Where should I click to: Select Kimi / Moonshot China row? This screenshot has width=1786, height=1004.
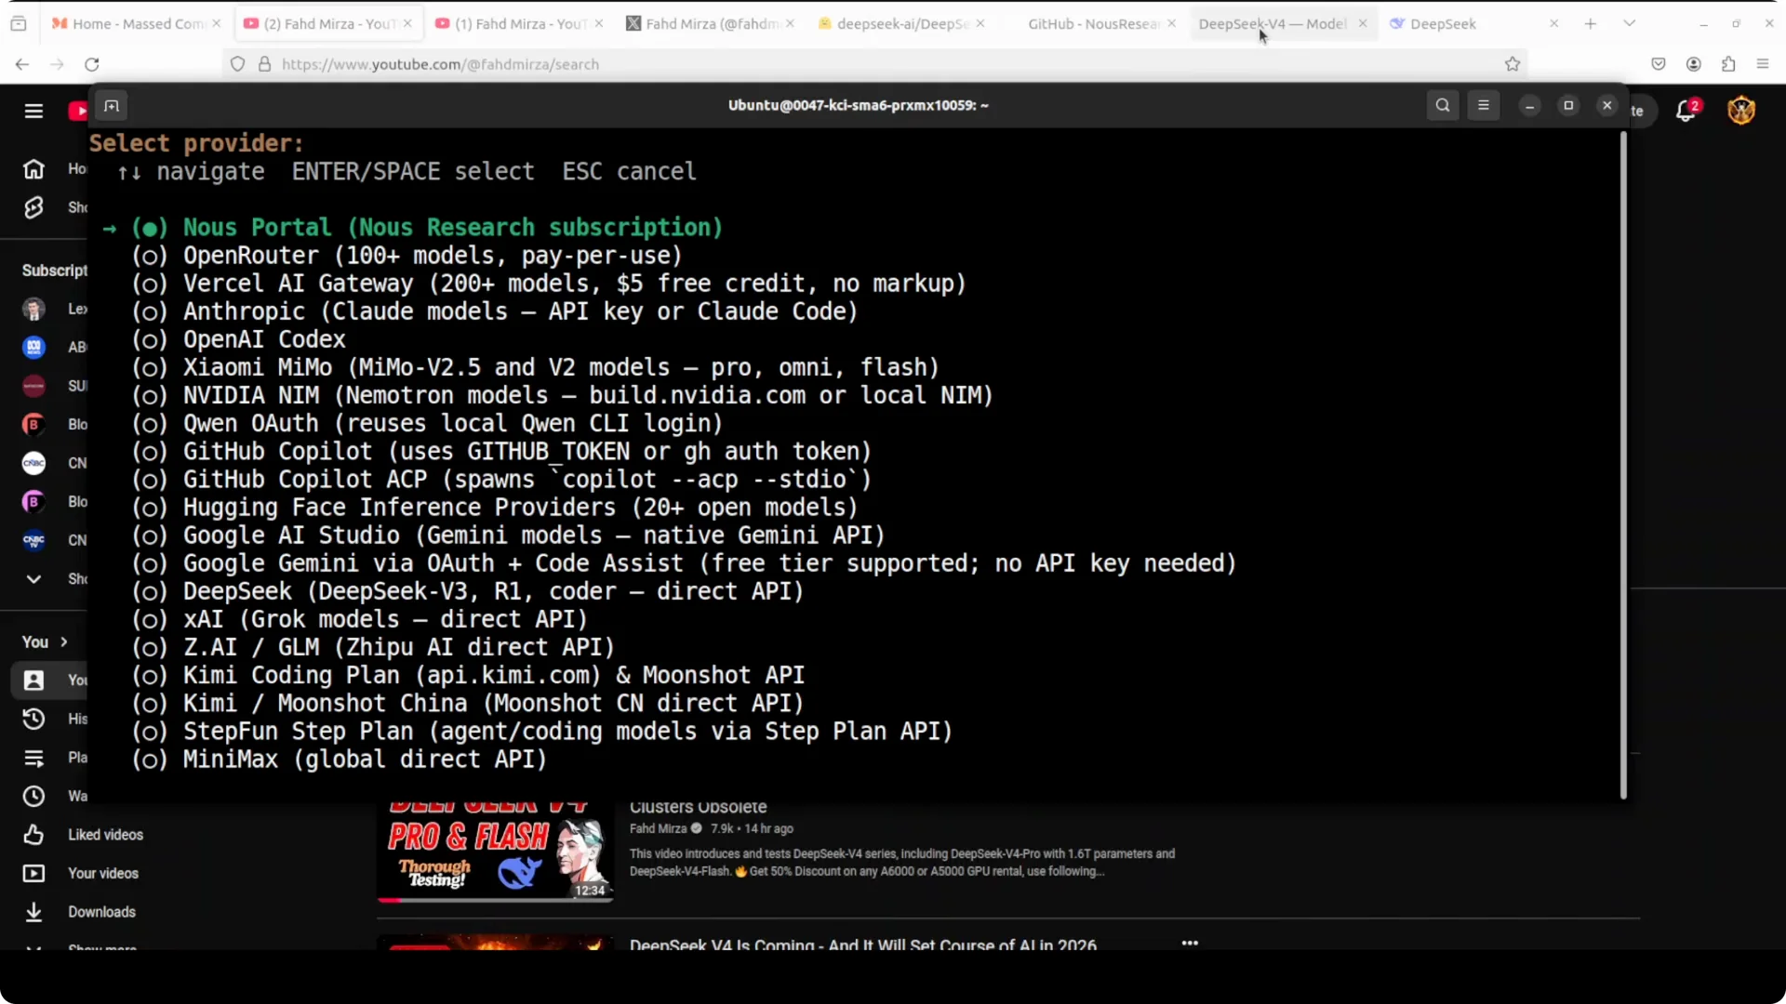(468, 704)
